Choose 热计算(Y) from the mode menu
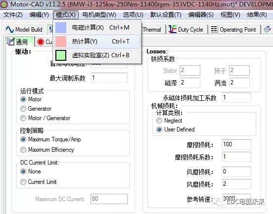Viewport: 273px width, 214px height. (97, 42)
